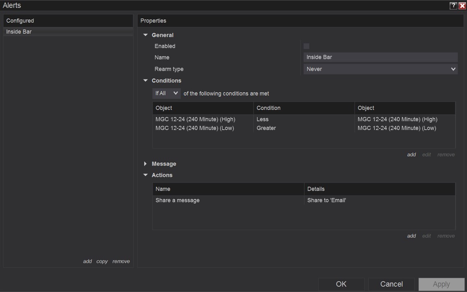Edit the alert Name text field
467x292 pixels.
380,57
